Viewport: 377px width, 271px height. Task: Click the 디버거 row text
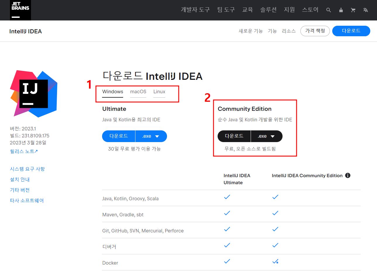point(109,247)
